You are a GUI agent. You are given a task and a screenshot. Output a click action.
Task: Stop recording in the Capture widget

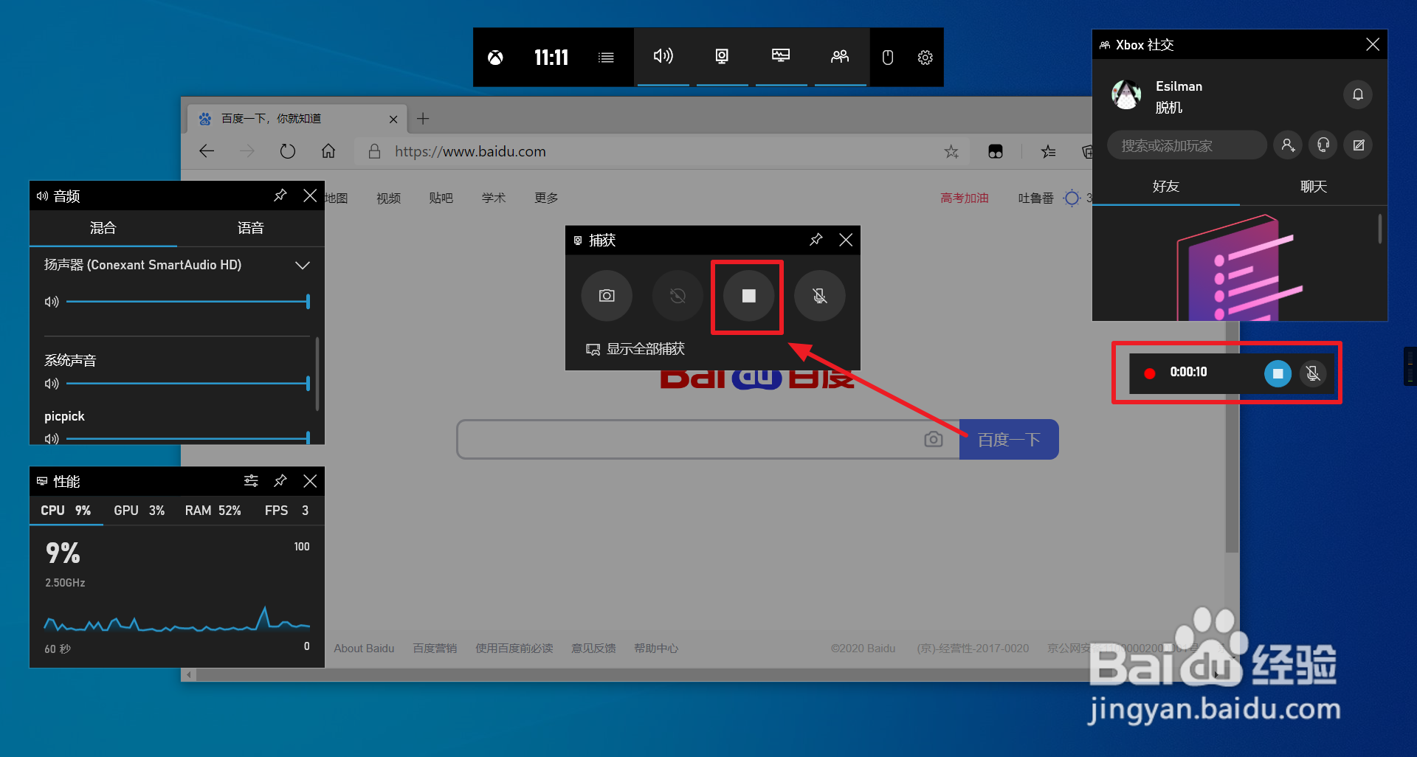tap(748, 296)
